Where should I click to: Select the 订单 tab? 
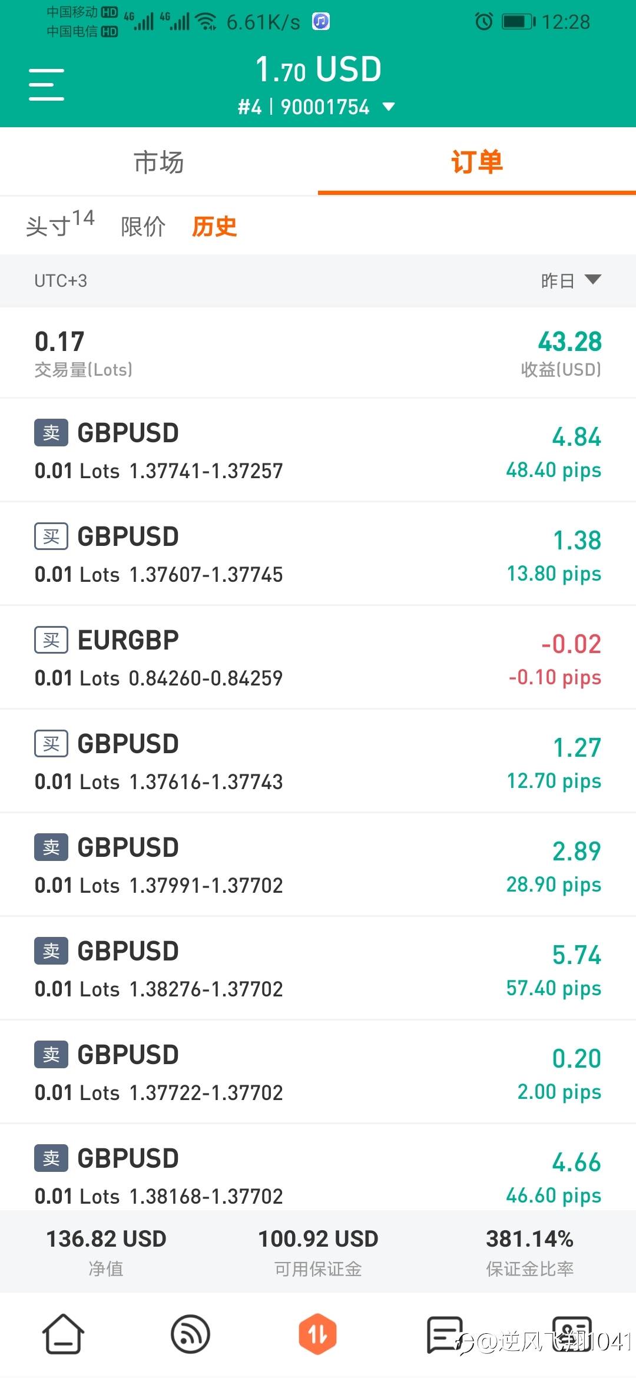point(477,162)
